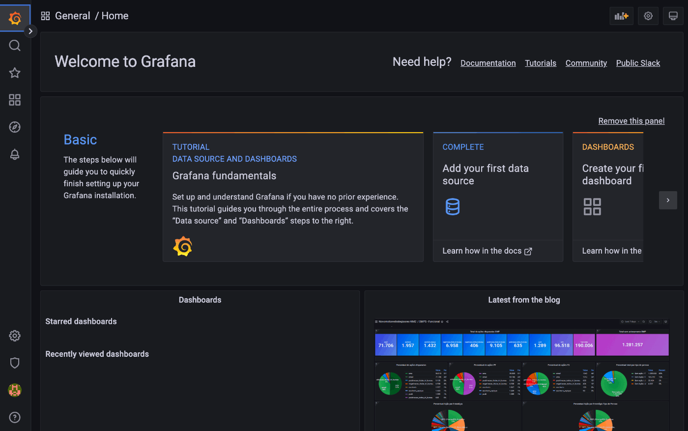
Task: Click Learn how in the docs link
Action: [482, 251]
